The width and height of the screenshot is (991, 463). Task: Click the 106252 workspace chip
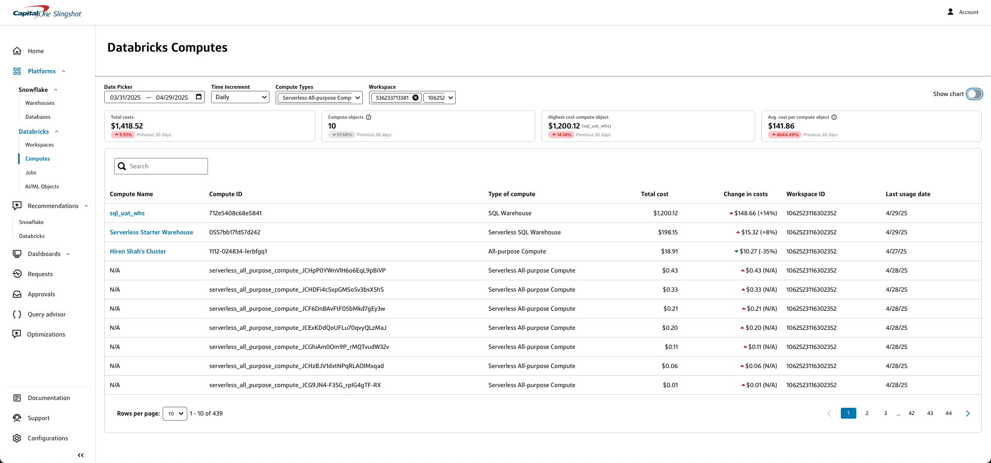(436, 98)
